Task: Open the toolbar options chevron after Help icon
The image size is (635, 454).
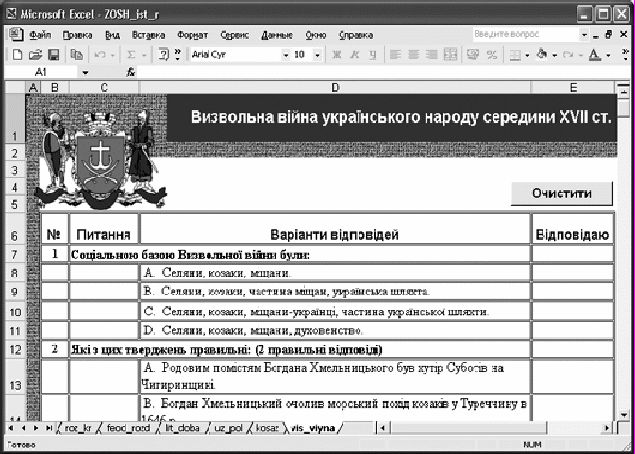Action: 177,55
